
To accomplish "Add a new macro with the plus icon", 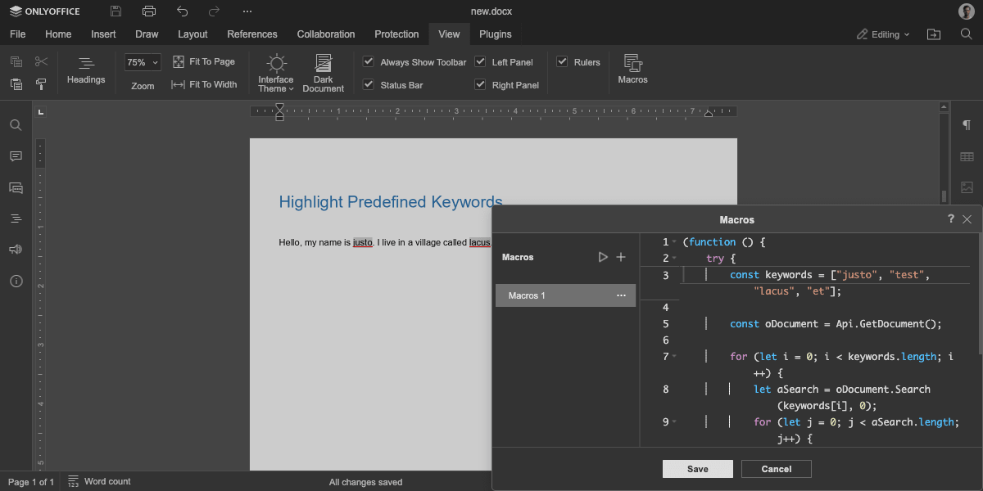I will (621, 257).
